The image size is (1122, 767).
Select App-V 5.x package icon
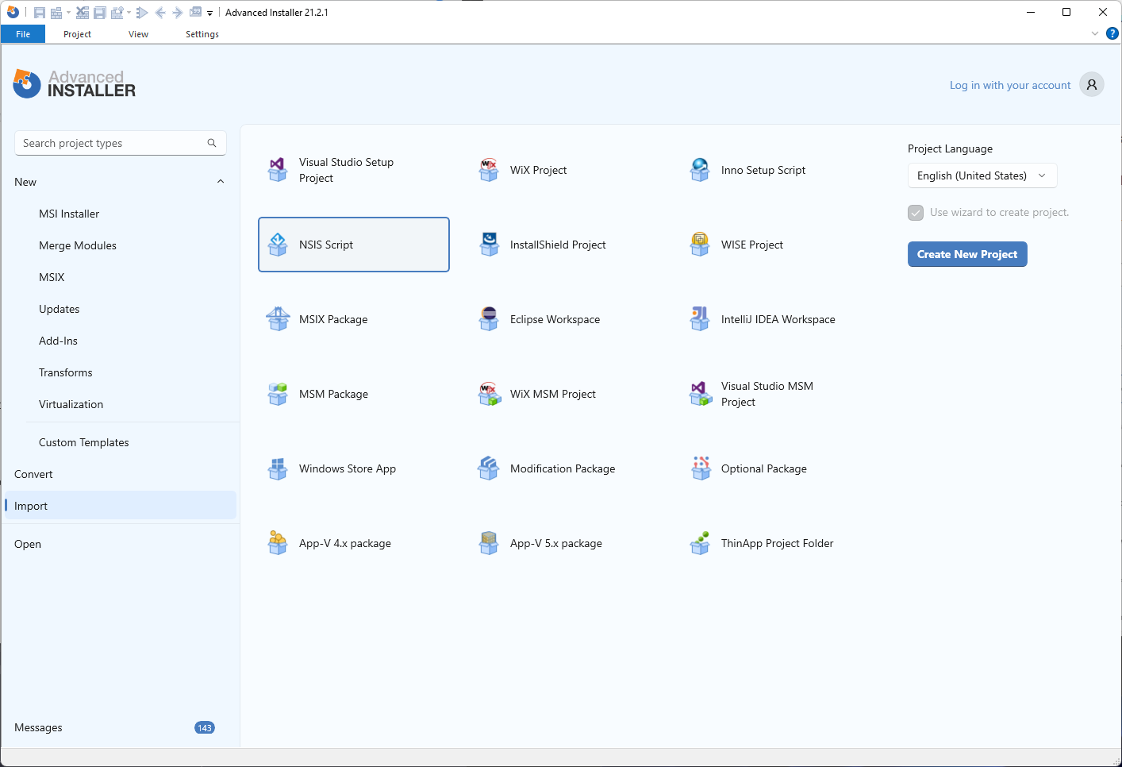(x=489, y=543)
